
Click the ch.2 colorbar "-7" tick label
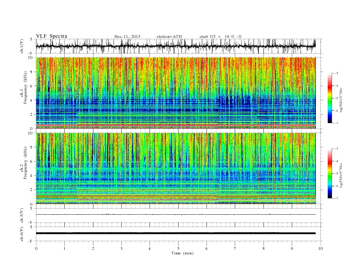click(x=336, y=198)
